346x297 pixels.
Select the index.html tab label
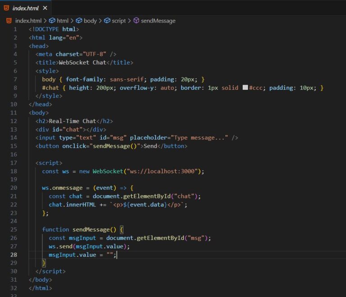tap(26, 8)
